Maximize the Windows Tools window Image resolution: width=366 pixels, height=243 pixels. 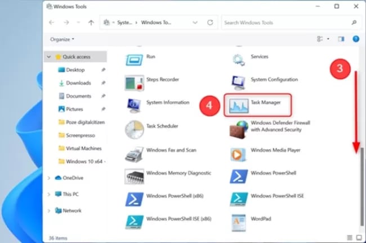coord(337,6)
